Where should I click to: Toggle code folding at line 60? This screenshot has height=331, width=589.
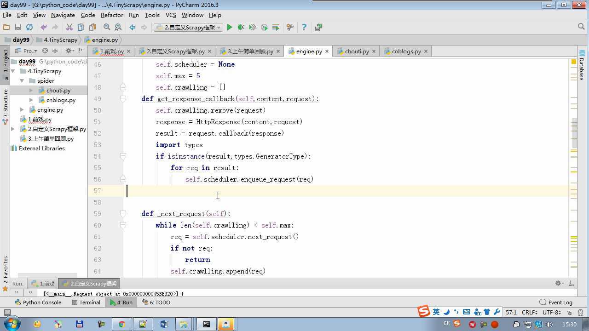[x=123, y=225]
